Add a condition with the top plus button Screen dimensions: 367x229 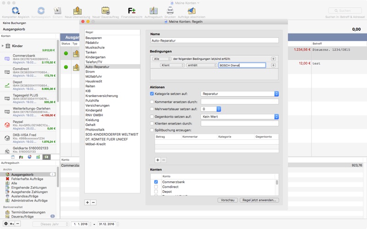click(273, 59)
